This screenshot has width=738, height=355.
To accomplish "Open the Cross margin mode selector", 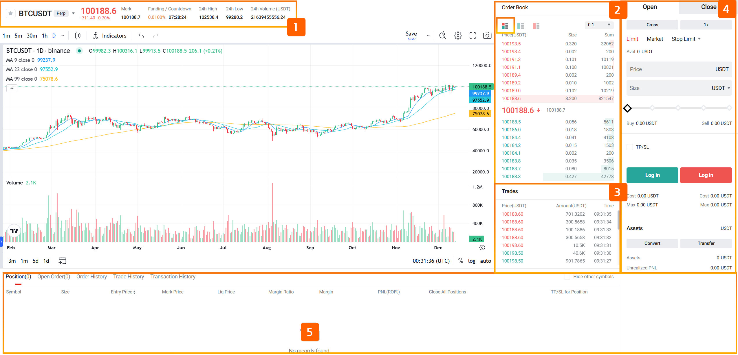I will [x=652, y=25].
